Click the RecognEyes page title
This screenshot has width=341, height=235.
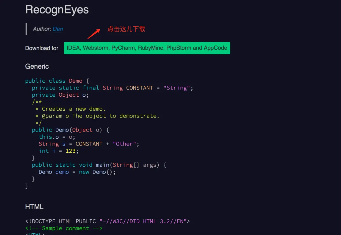57,10
